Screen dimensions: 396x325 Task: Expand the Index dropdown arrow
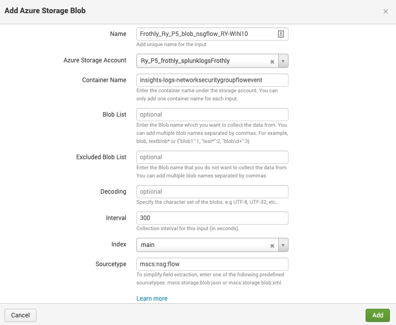(x=283, y=245)
